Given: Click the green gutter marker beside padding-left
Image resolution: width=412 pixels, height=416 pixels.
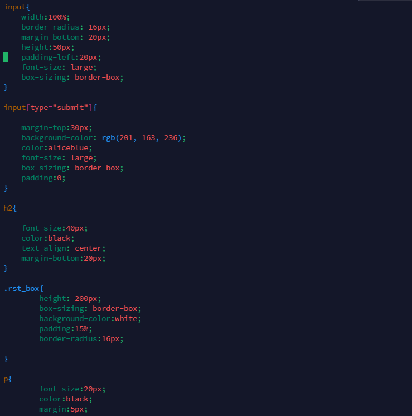Looking at the screenshot, I should [6, 57].
